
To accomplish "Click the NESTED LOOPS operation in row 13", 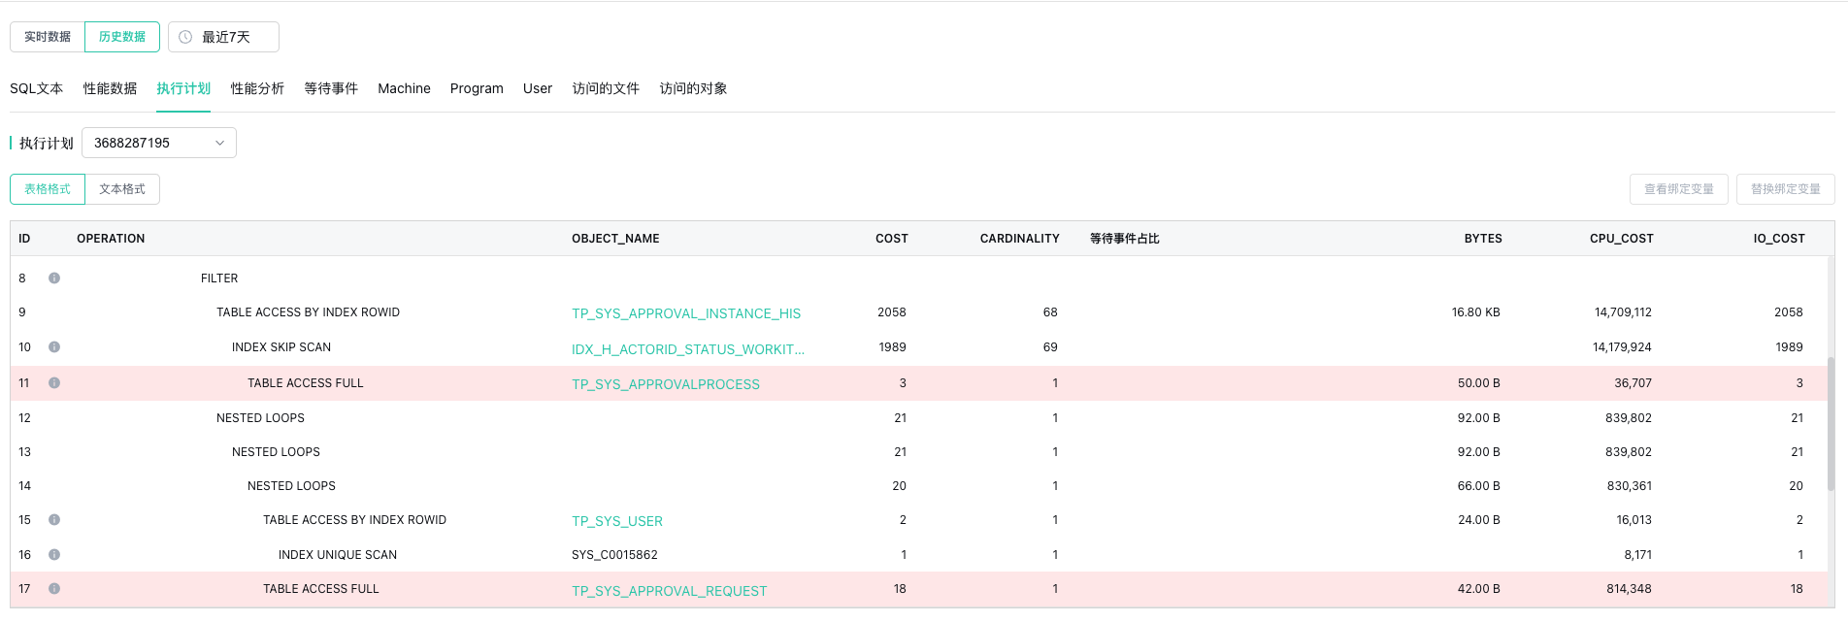I will pos(276,452).
